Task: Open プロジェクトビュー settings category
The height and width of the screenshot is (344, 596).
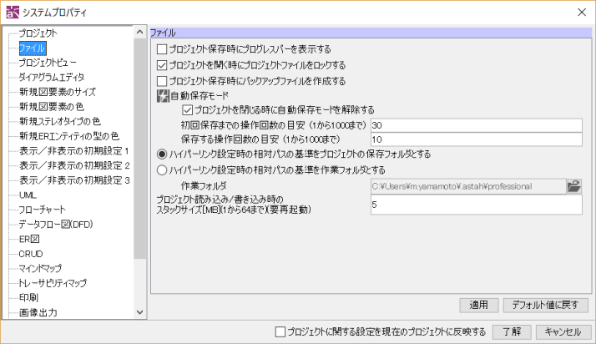Action: [48, 63]
